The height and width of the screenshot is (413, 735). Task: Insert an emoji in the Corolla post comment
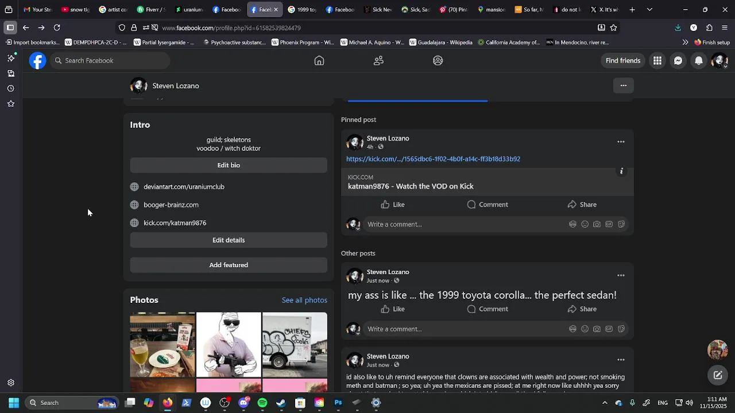click(x=585, y=329)
